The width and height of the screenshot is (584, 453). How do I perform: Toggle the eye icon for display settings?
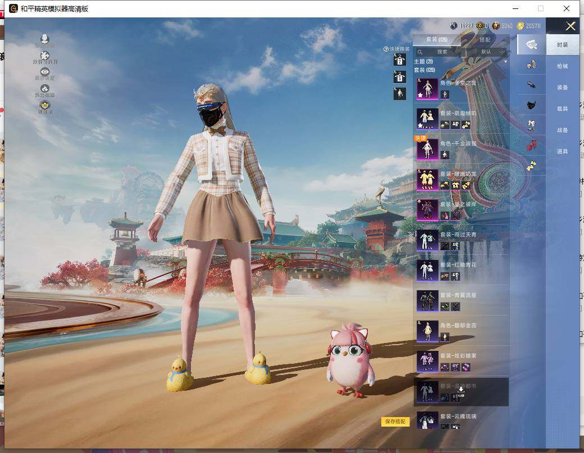click(x=45, y=72)
